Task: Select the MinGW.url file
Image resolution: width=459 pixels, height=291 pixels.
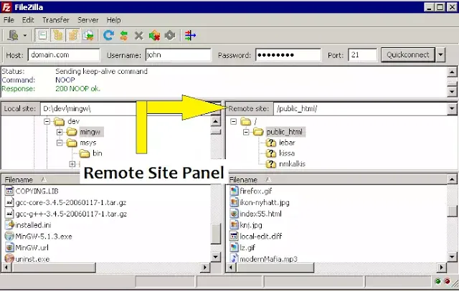Action: tap(32, 248)
